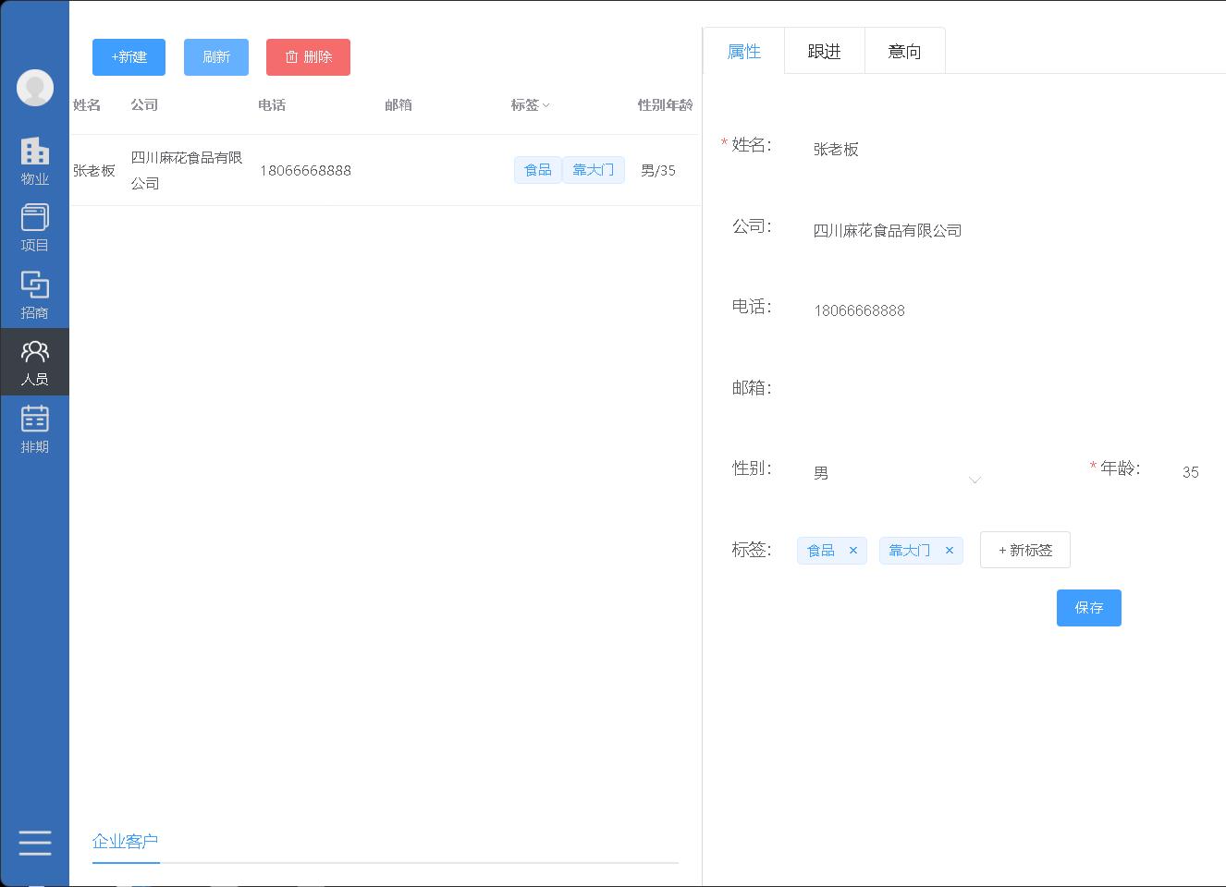
Task: Switch to the 意向 tab
Action: [904, 51]
